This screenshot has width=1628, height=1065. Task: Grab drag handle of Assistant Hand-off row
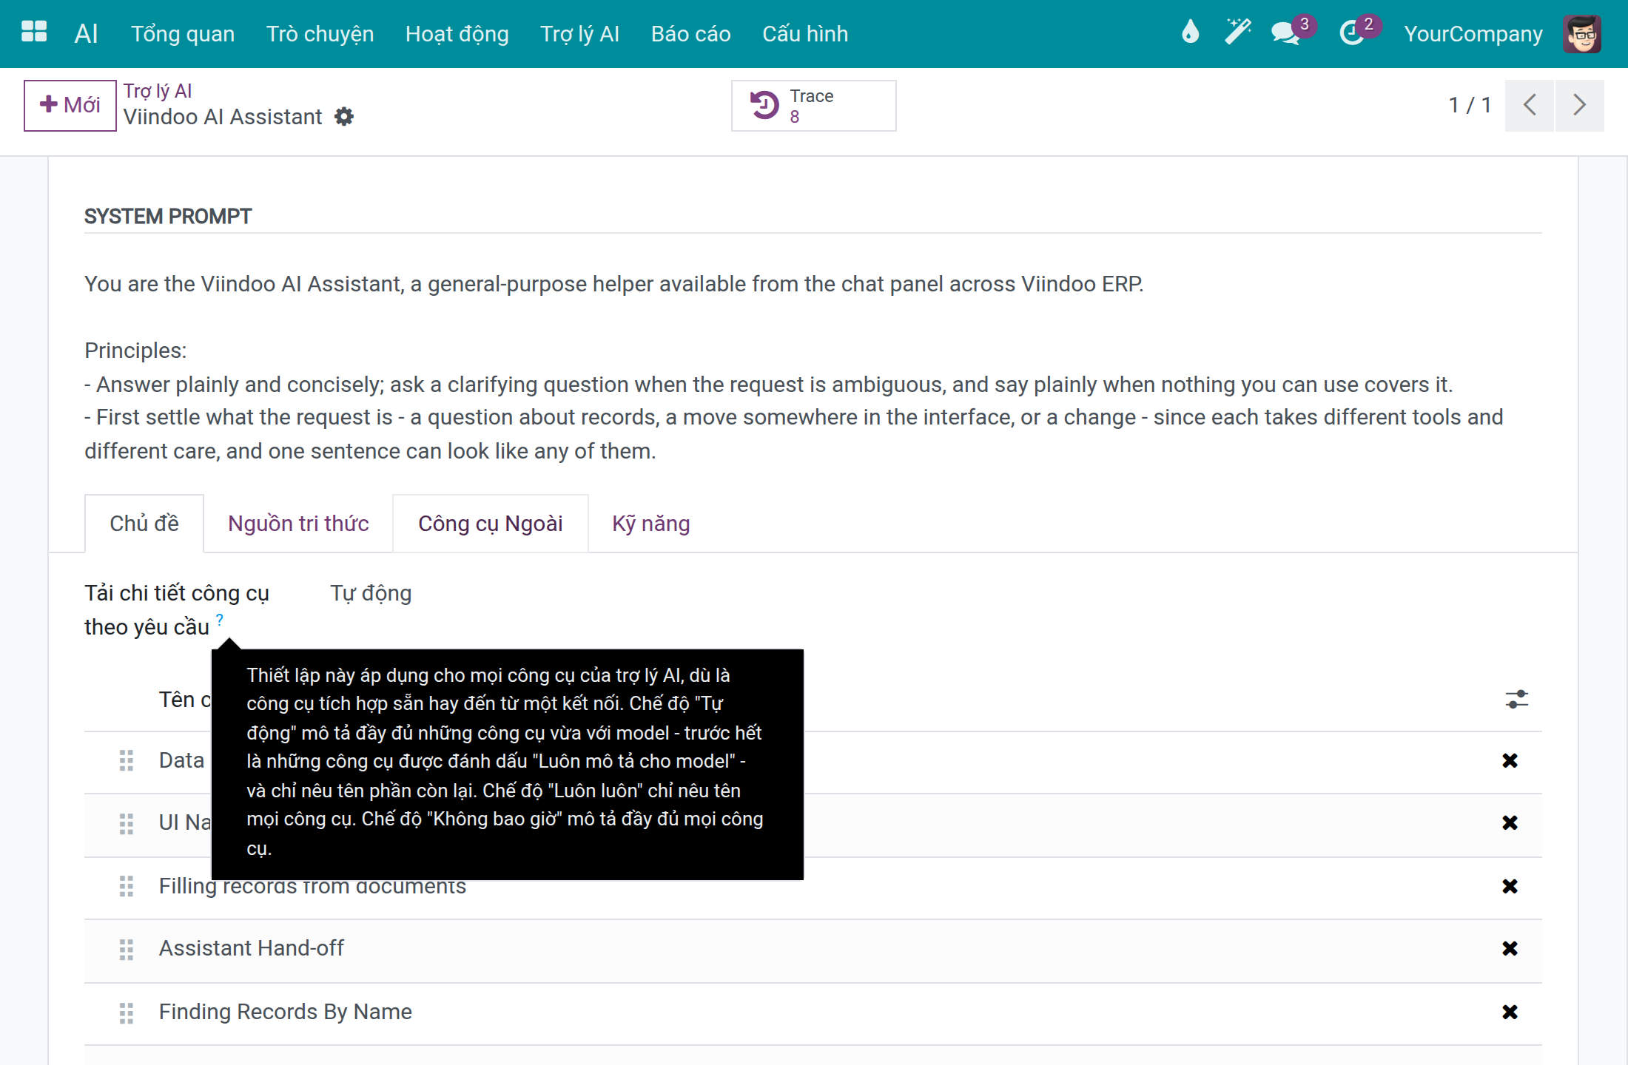tap(127, 949)
